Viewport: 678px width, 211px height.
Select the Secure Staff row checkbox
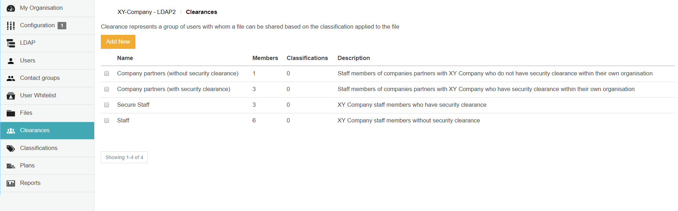tap(107, 105)
